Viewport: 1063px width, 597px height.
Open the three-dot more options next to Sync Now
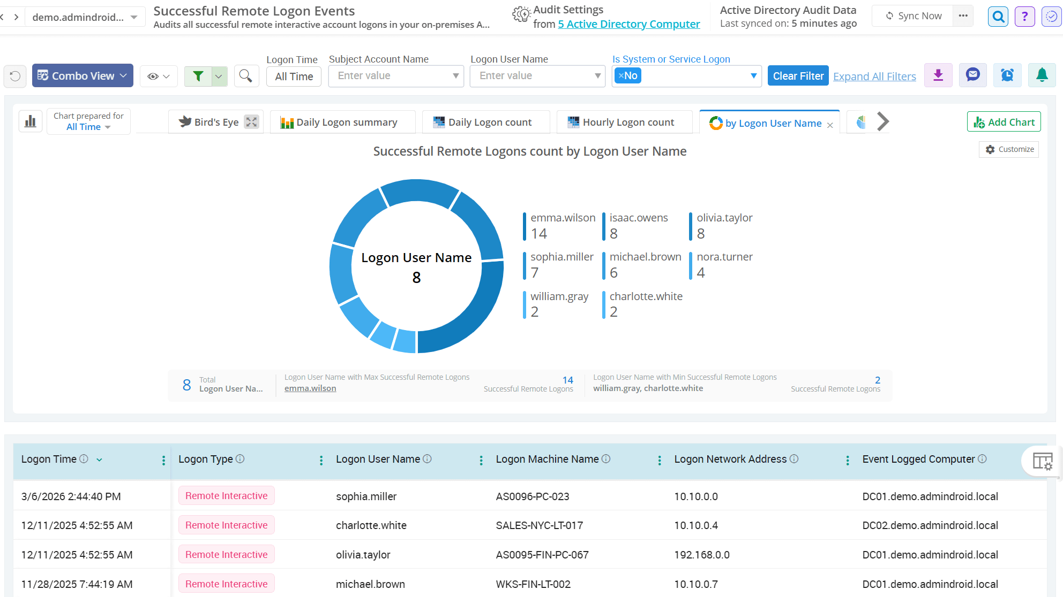[x=963, y=16]
